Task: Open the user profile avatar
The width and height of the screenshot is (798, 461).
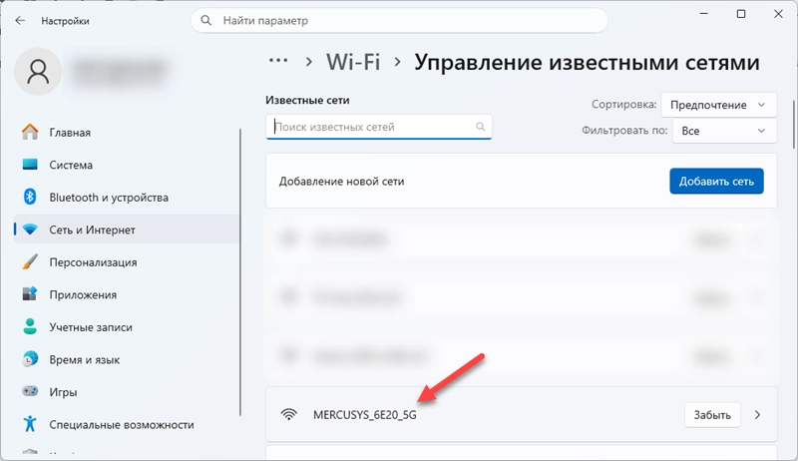Action: tap(38, 72)
